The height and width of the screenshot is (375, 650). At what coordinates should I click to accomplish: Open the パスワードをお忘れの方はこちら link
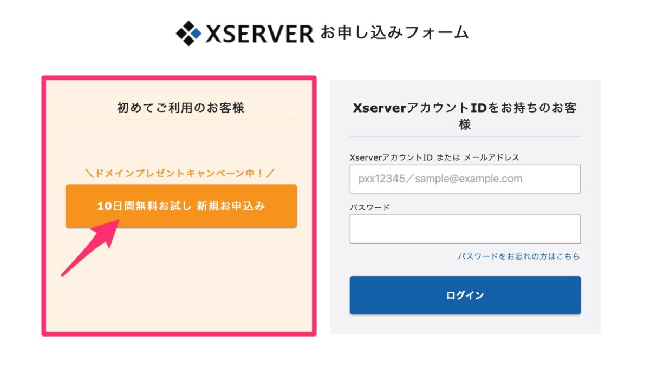(519, 256)
